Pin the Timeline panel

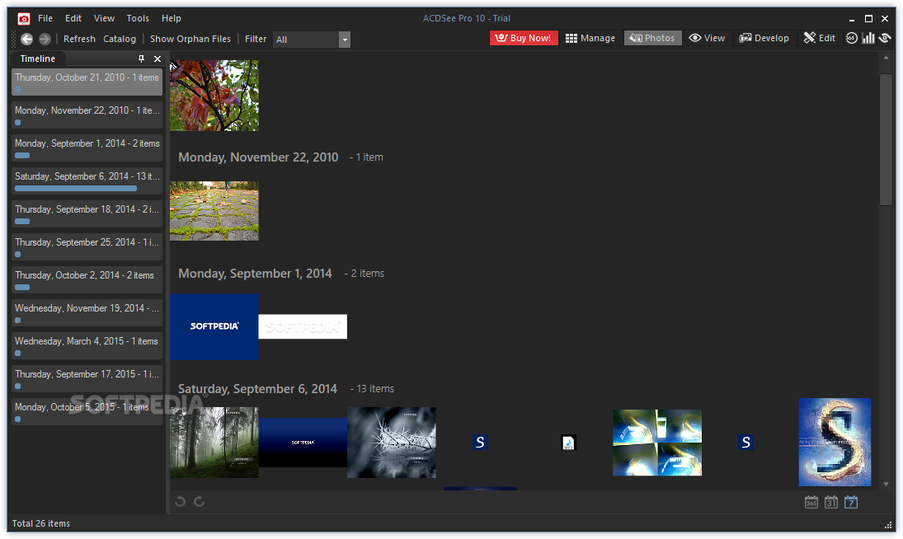point(141,59)
